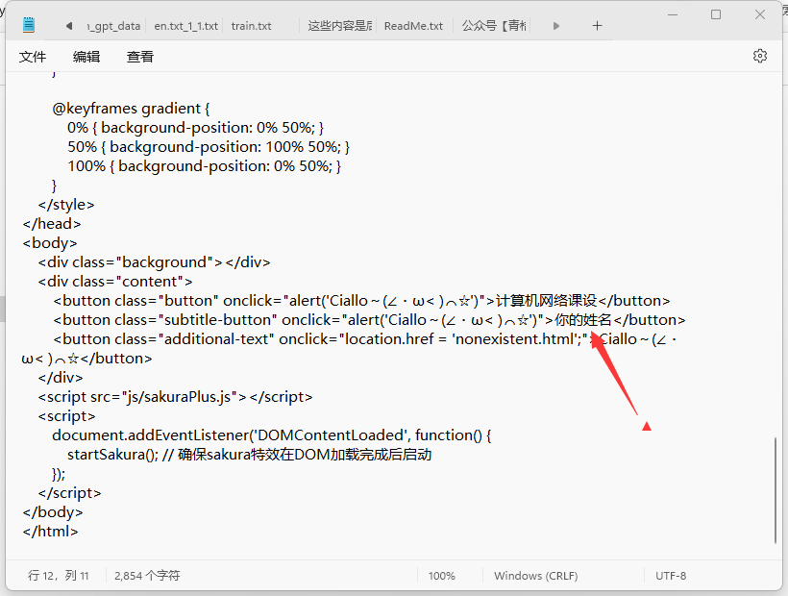The image size is (788, 596).
Task: Click Windows (CRLF) line ending indicator
Action: click(535, 576)
